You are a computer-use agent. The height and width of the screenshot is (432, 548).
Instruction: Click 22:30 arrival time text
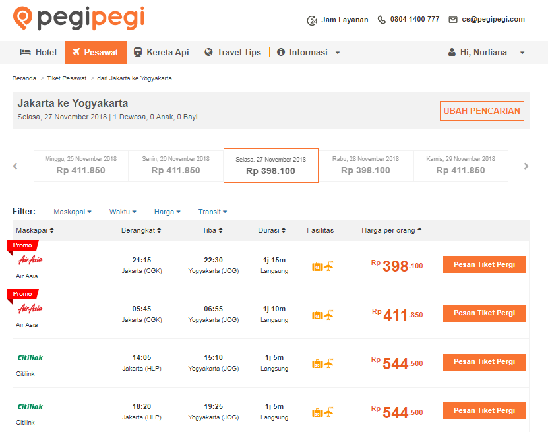click(213, 260)
